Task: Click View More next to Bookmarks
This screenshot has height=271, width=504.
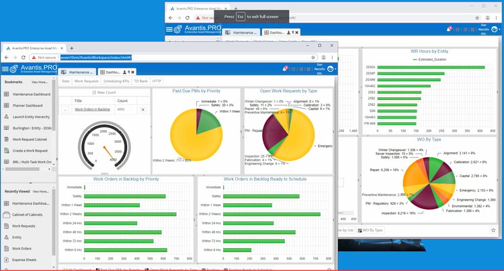Action: pyautogui.click(x=39, y=82)
